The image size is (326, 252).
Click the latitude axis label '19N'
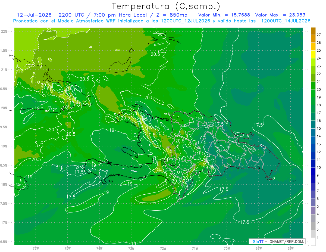pyautogui.click(x=4, y=146)
